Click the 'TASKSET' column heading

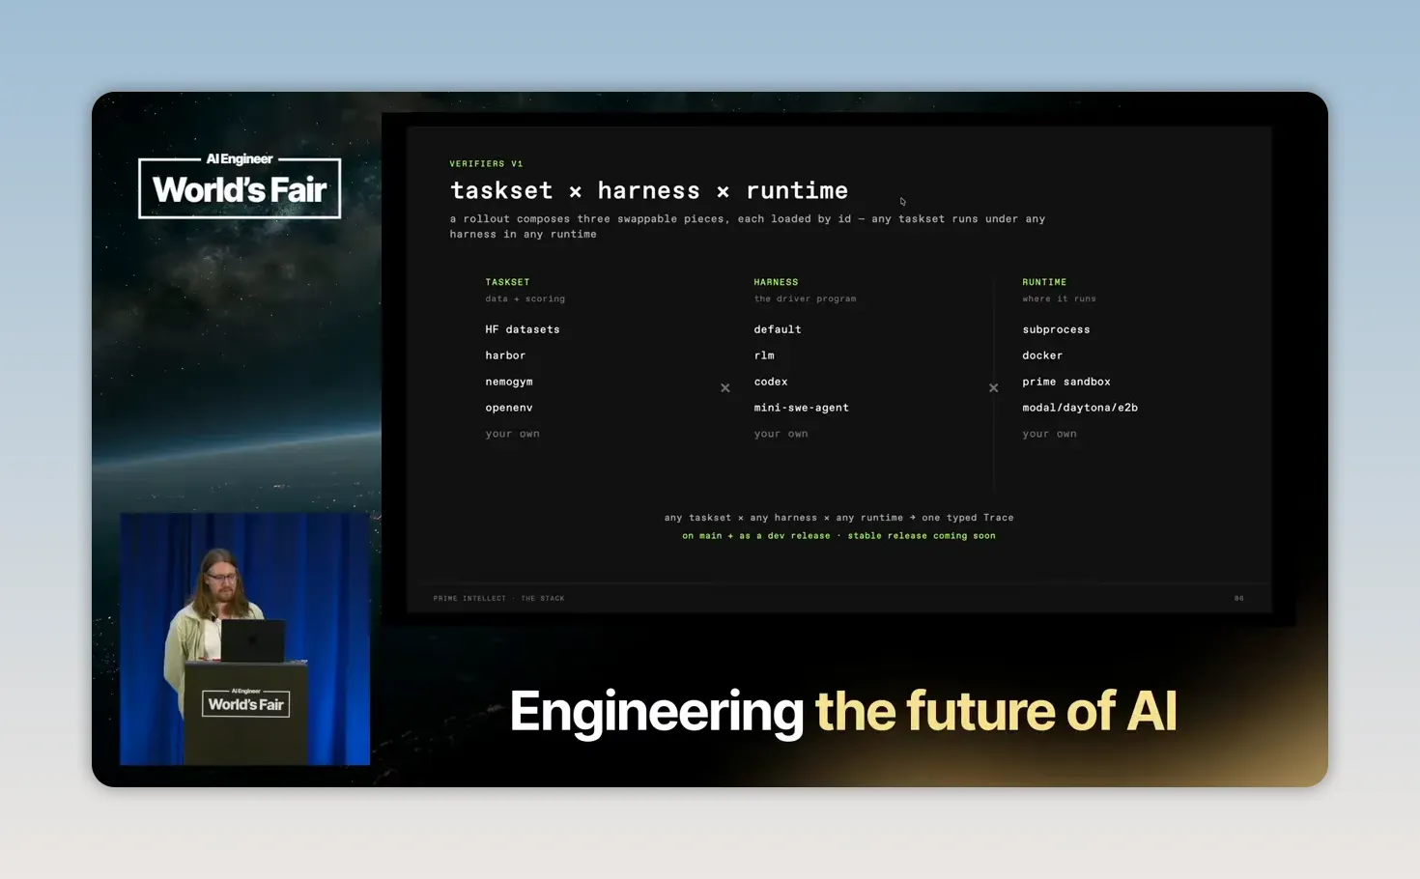[x=507, y=282]
